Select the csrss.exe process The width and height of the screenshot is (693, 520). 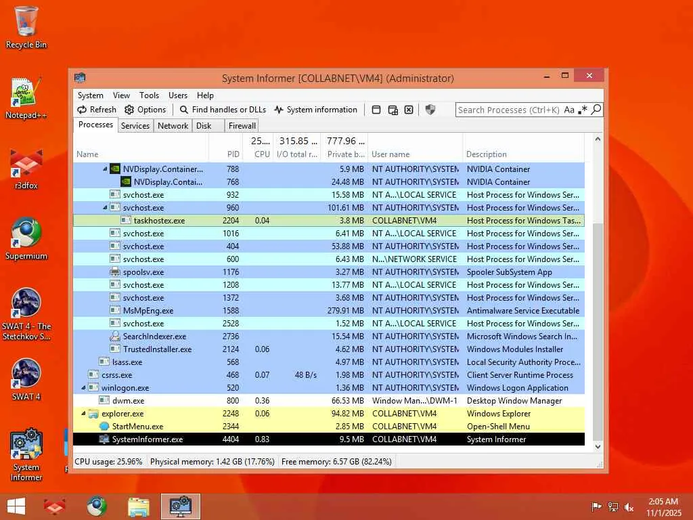point(329,374)
